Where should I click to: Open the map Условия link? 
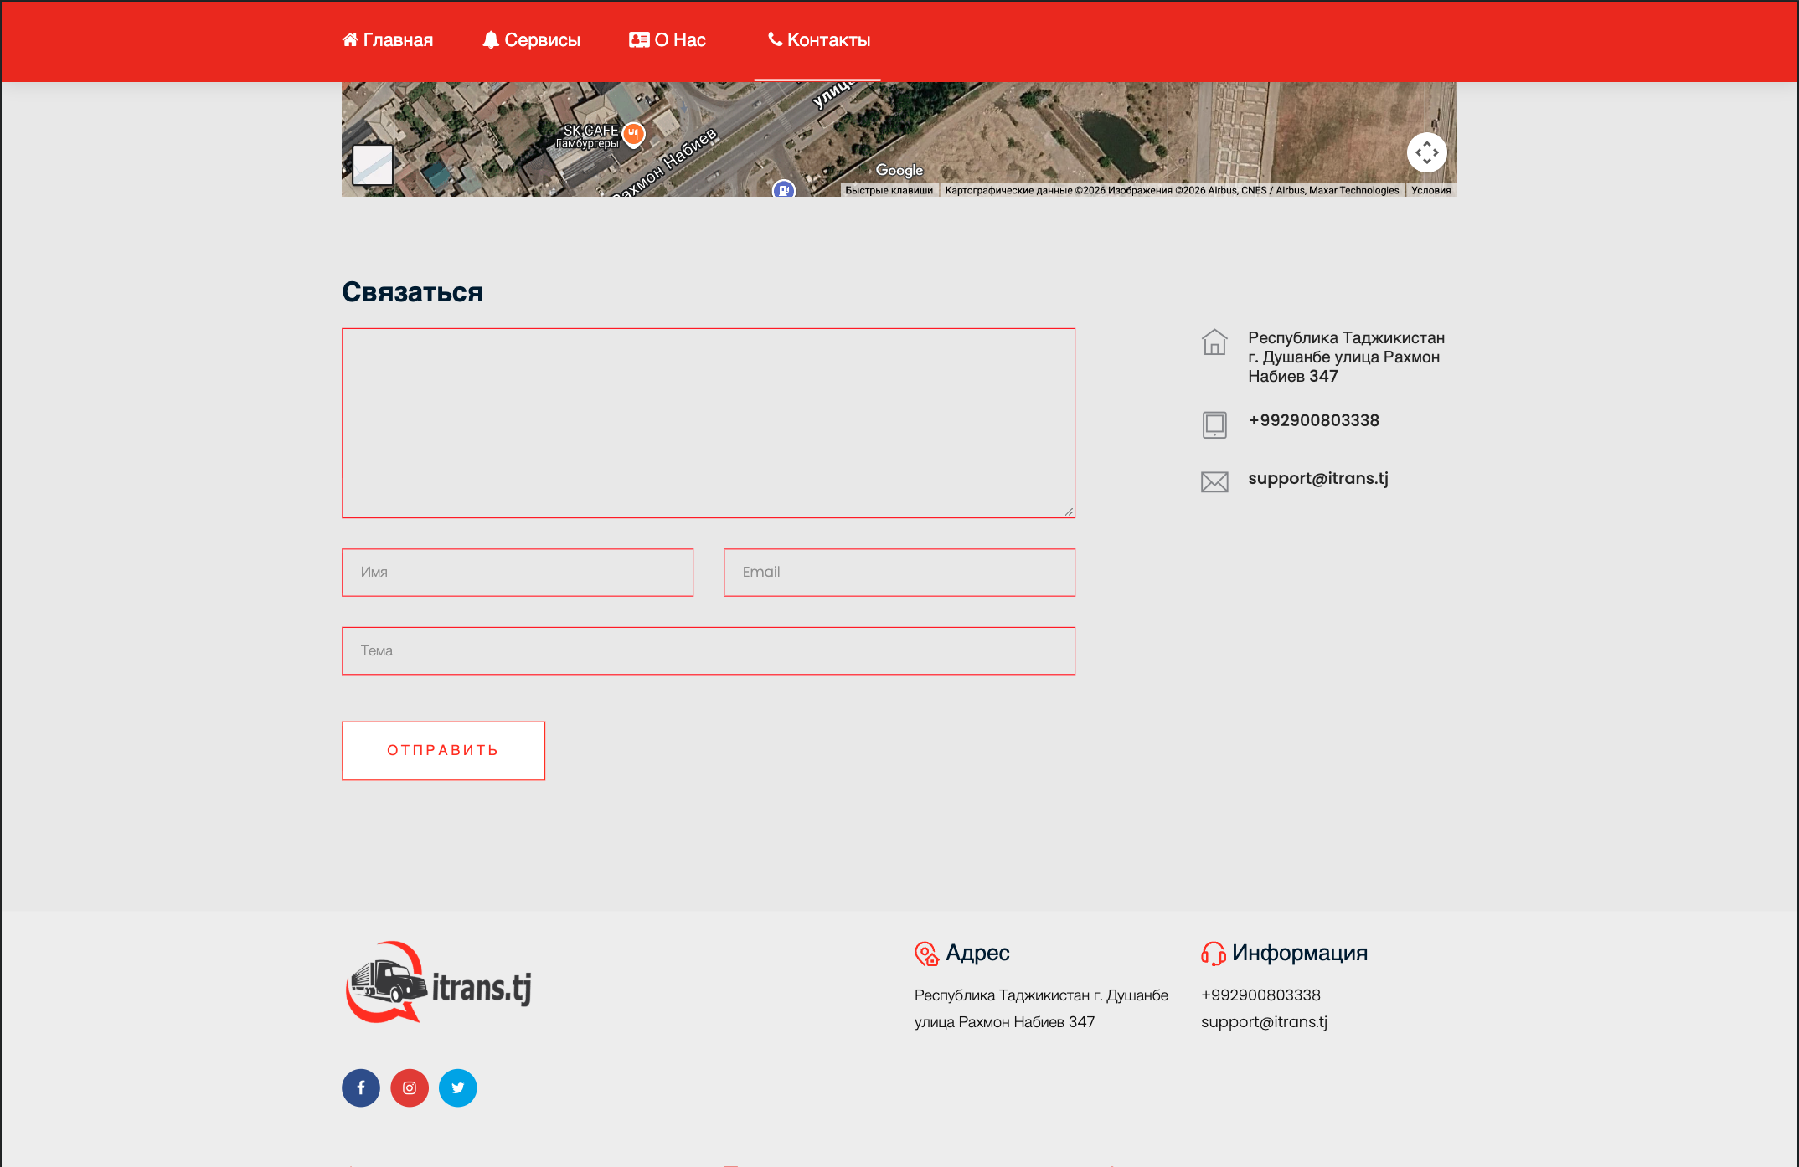[x=1430, y=190]
